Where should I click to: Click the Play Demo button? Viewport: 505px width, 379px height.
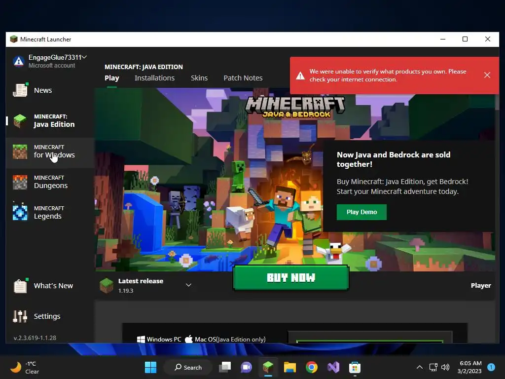click(361, 212)
